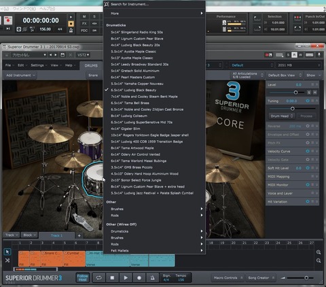Open the Show dropdown

click(313, 75)
